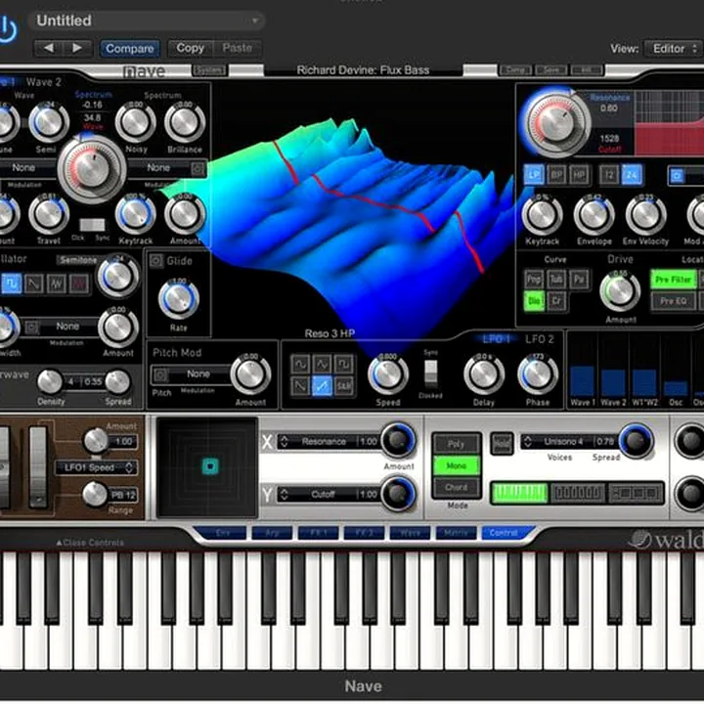Click the System button beside the nave logo
The width and height of the screenshot is (704, 704).
tap(209, 70)
